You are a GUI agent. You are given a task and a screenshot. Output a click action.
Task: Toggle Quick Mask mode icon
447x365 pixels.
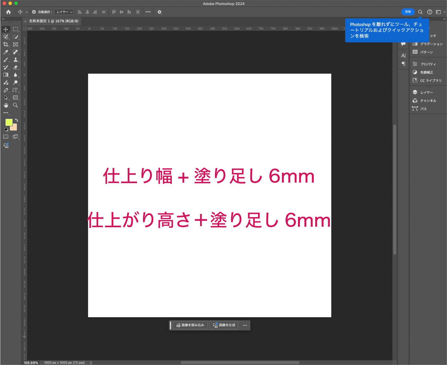point(6,136)
